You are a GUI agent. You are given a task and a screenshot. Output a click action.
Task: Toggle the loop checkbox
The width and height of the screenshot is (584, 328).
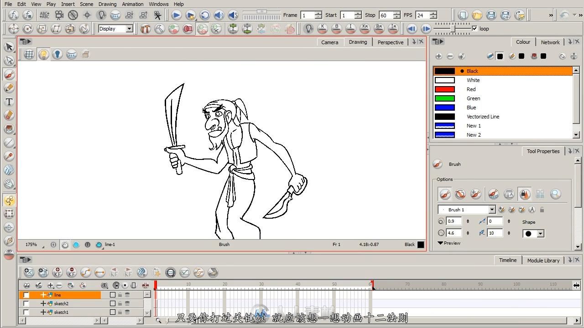[474, 28]
